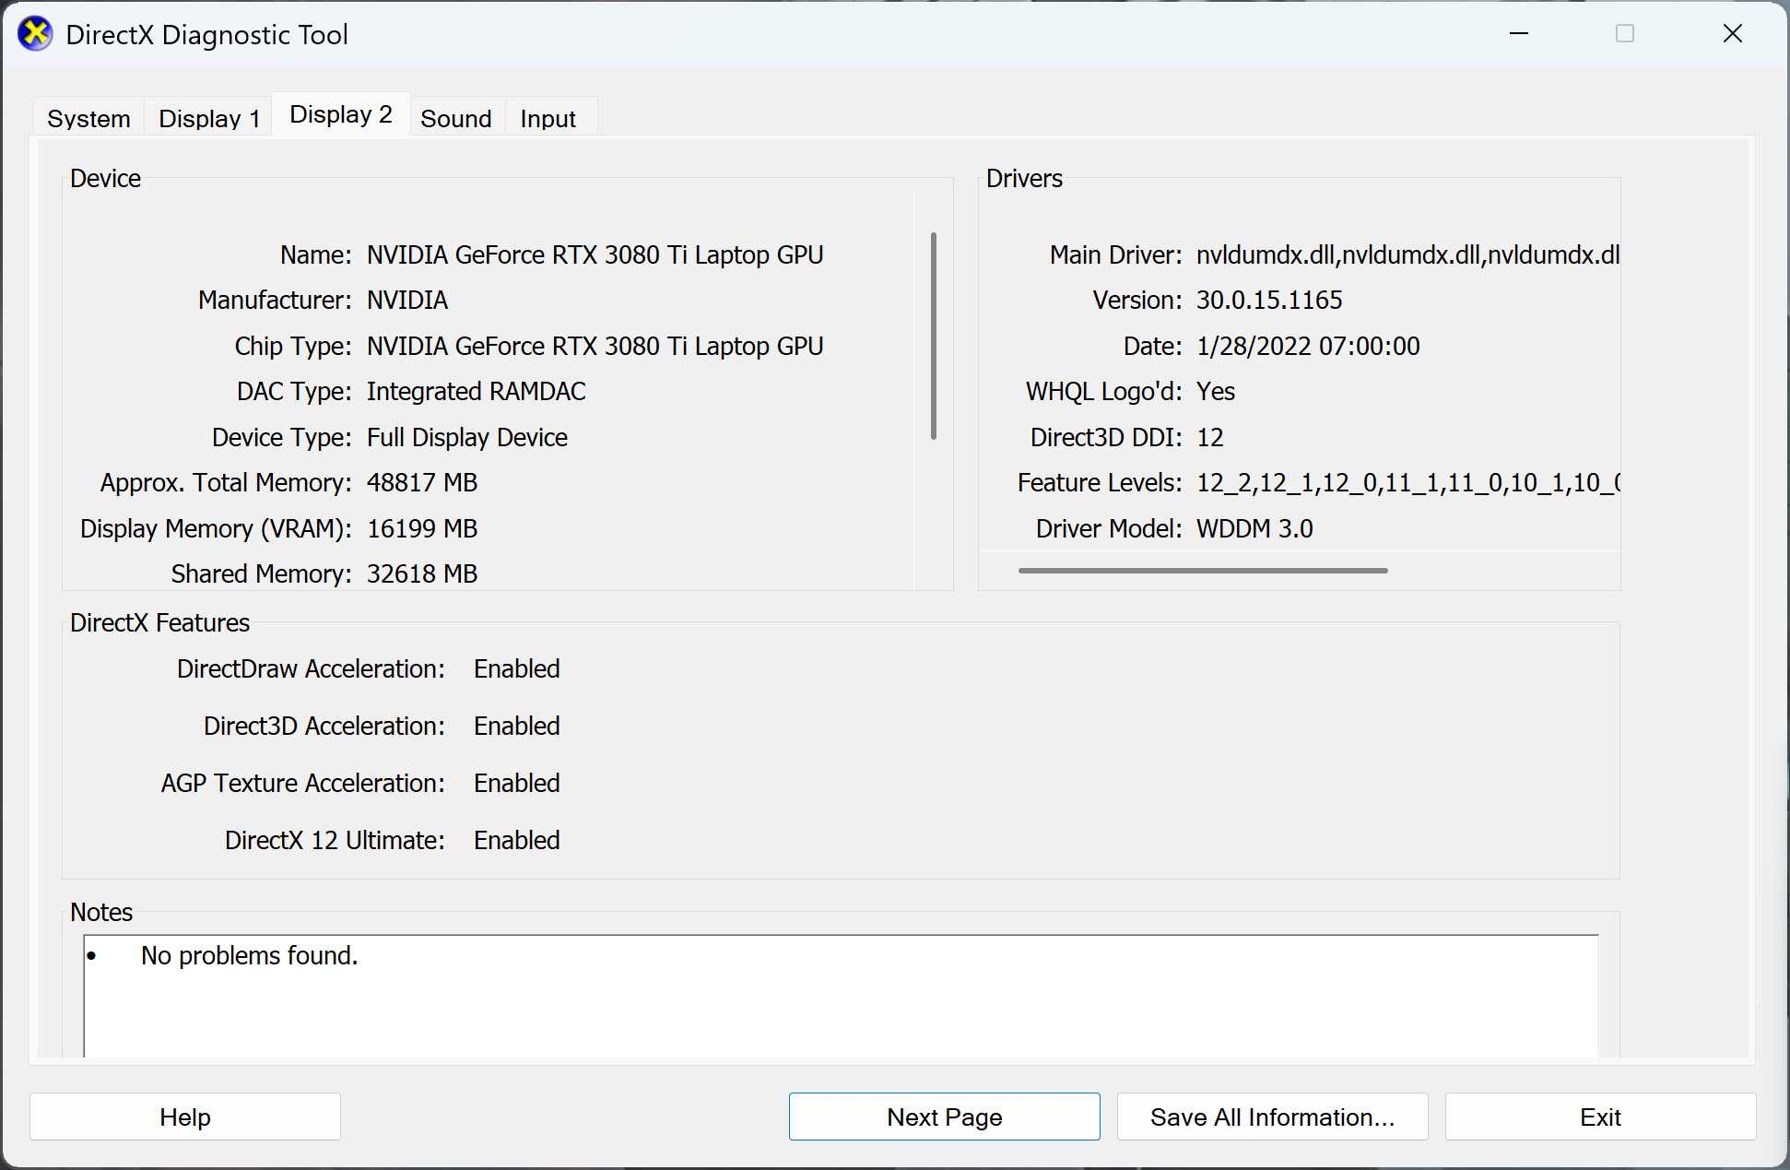The height and width of the screenshot is (1170, 1790).
Task: Select the currently active Display 2 tab
Action: (x=340, y=112)
